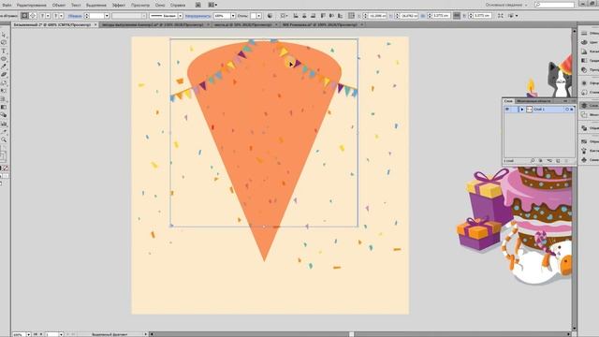Screen dimensions: 599x337
Task: Click the last align icon before the reference grid
Action: [340, 16]
